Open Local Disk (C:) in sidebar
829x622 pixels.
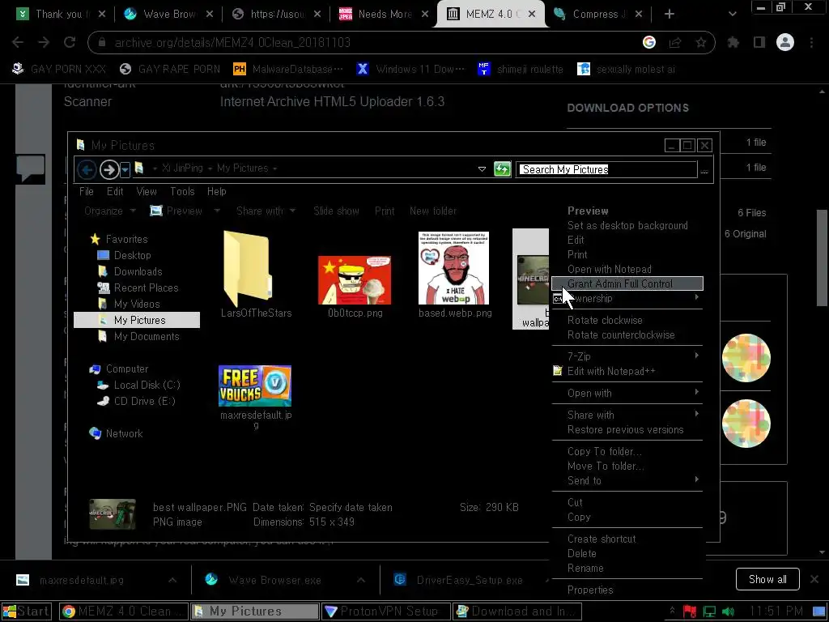click(147, 385)
